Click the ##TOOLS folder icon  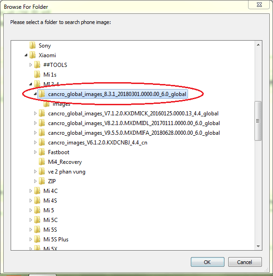pos(37,65)
